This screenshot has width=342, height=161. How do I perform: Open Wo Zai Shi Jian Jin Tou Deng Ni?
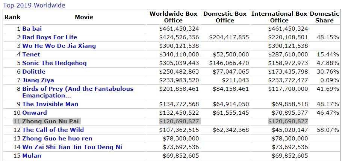[72, 147]
